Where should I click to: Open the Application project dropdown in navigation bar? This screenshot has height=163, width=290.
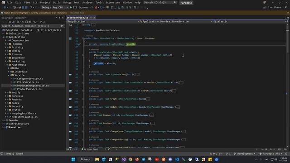point(103,21)
